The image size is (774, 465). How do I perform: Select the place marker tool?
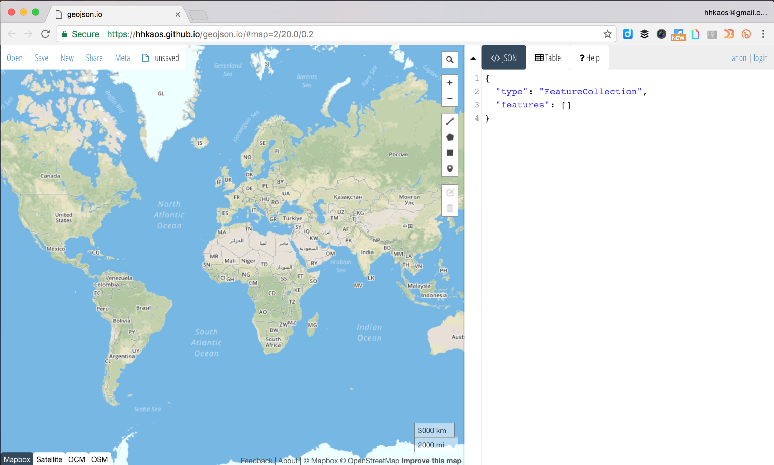449,169
